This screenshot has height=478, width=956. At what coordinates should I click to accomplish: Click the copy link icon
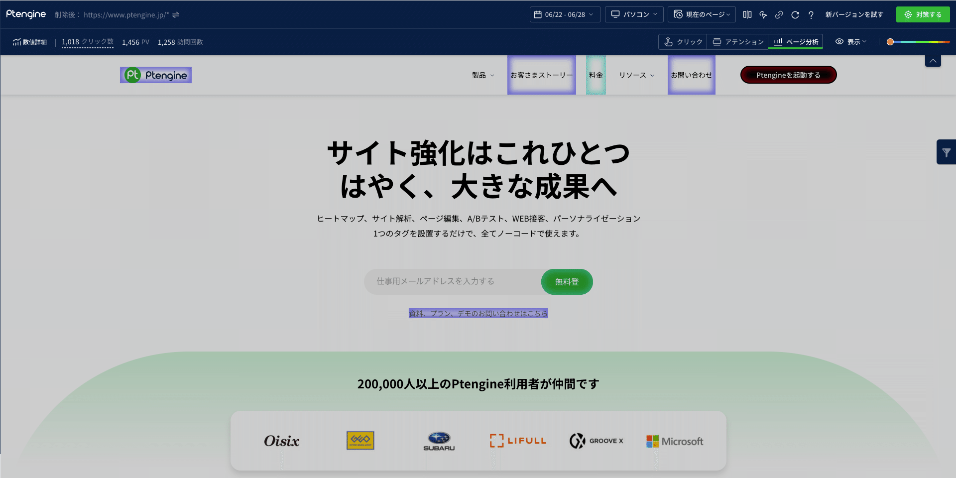pyautogui.click(x=779, y=15)
